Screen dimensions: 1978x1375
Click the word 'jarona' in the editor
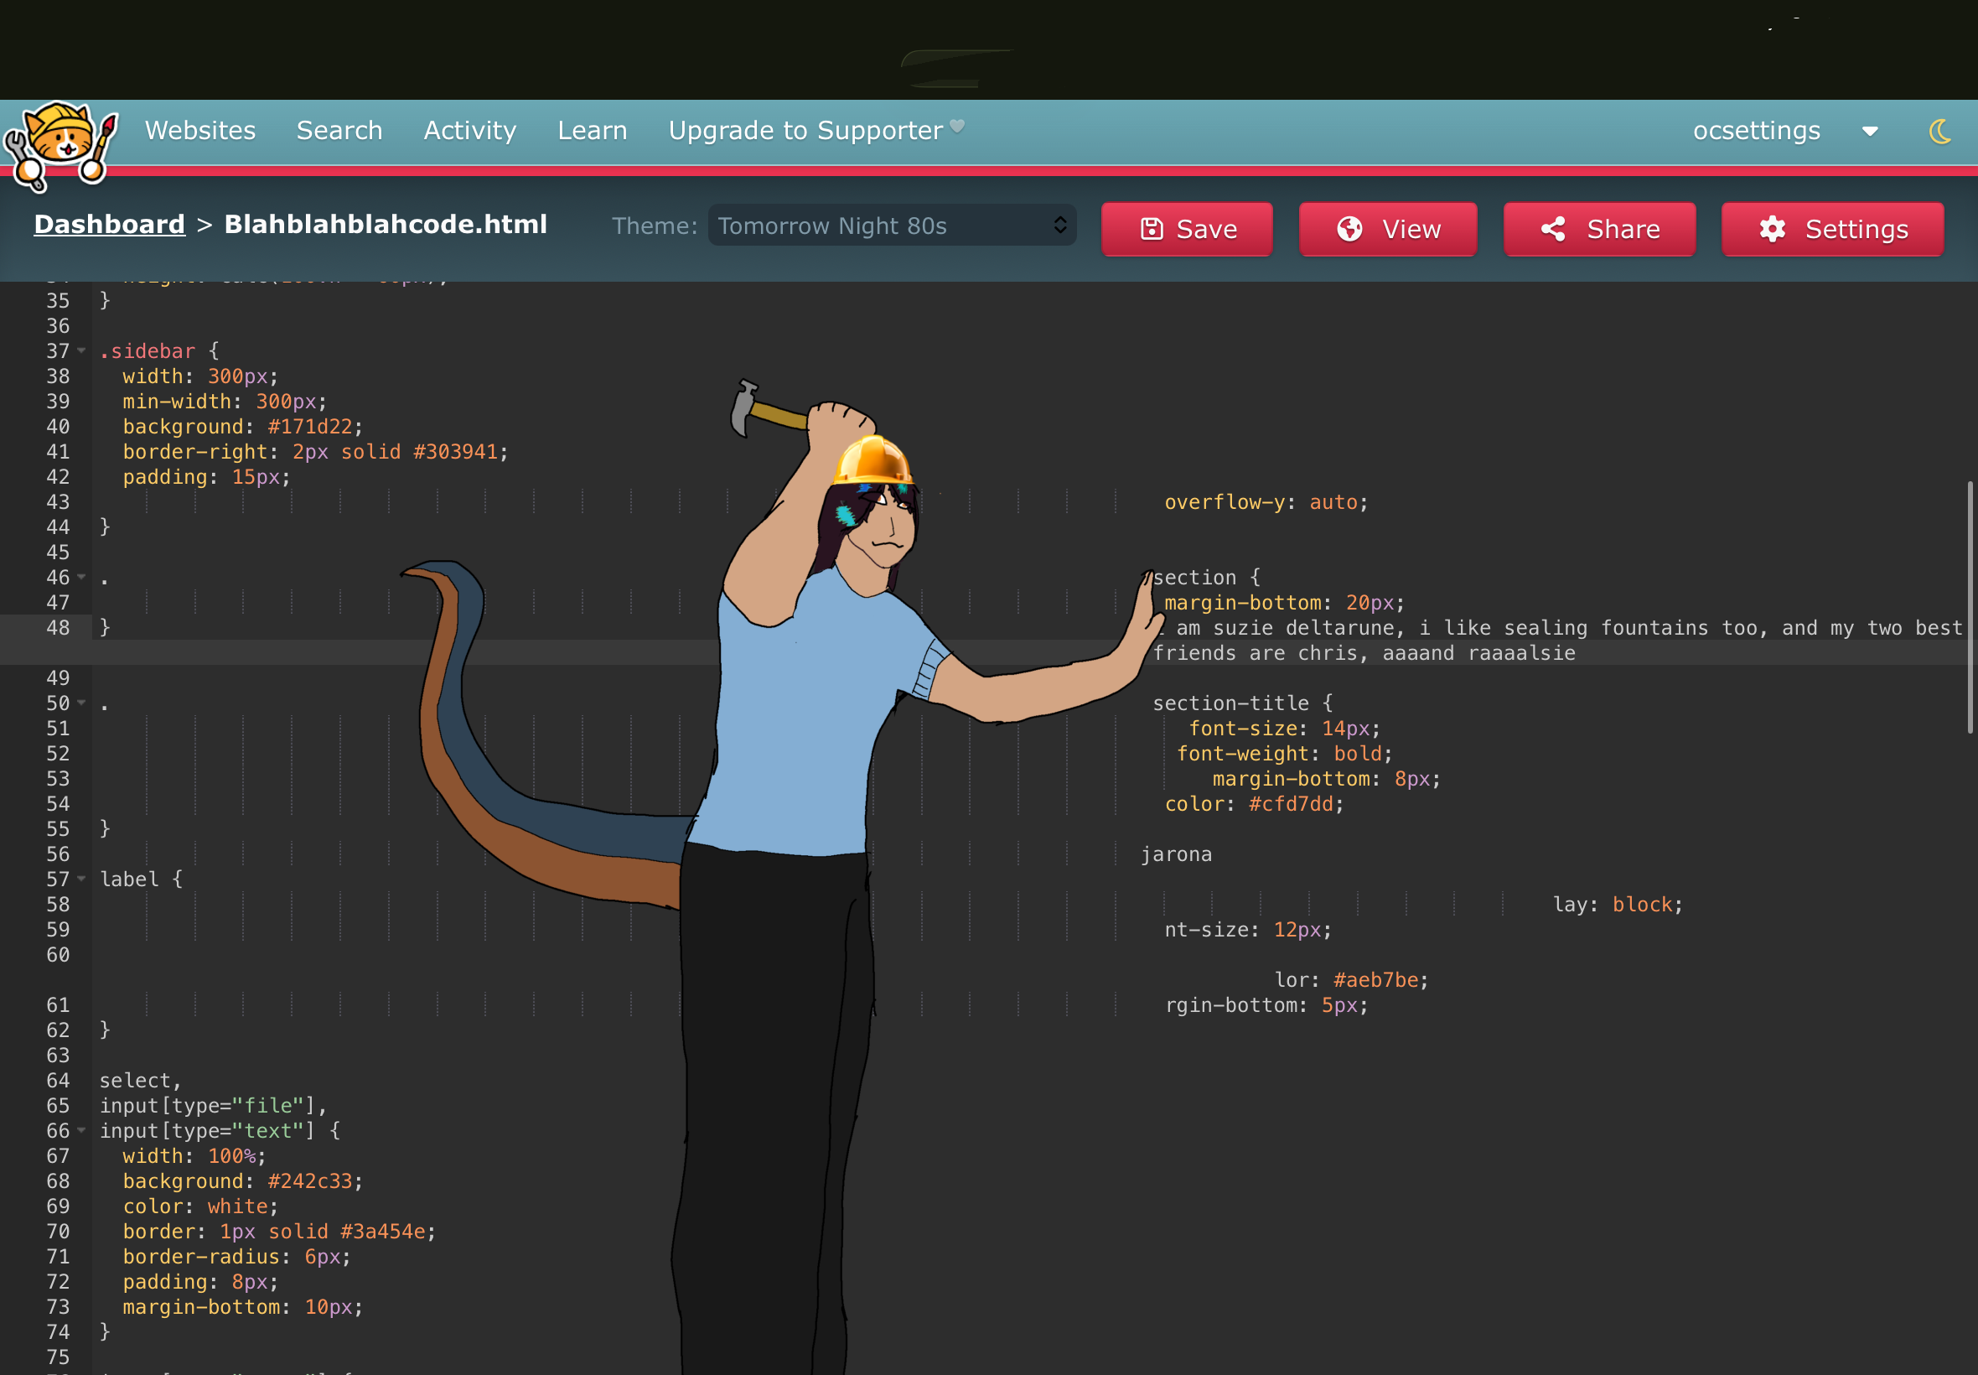(1176, 854)
